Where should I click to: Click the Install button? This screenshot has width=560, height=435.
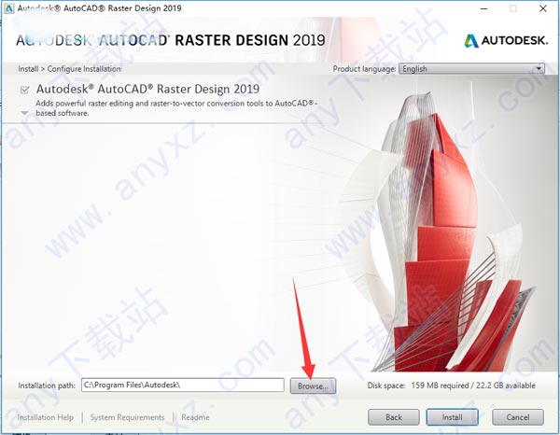452,417
